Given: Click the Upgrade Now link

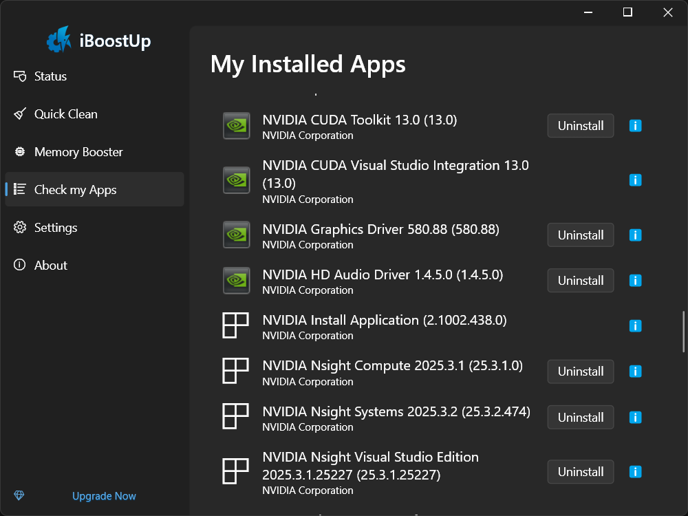Looking at the screenshot, I should (104, 496).
